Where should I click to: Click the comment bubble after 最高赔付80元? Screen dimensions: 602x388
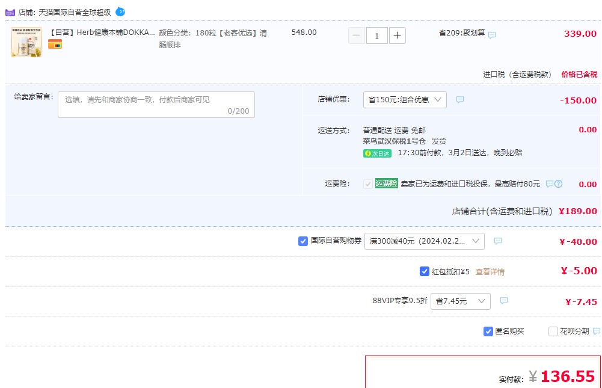pyautogui.click(x=550, y=183)
